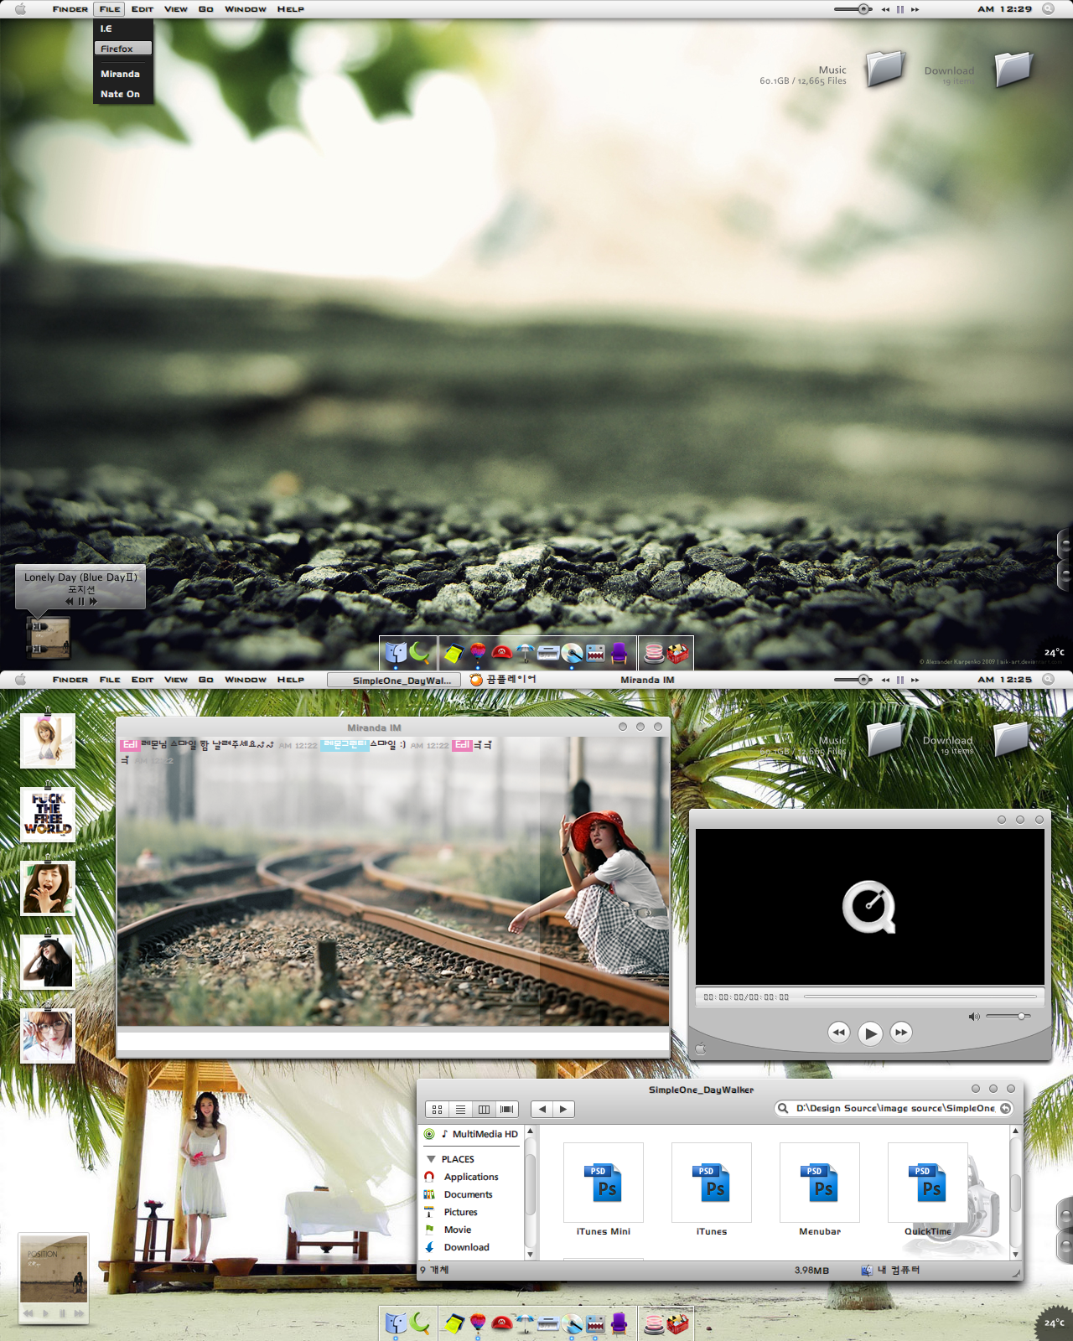This screenshot has height=1341, width=1073.
Task: Skip to next track in Lonely Day widget
Action: (x=93, y=601)
